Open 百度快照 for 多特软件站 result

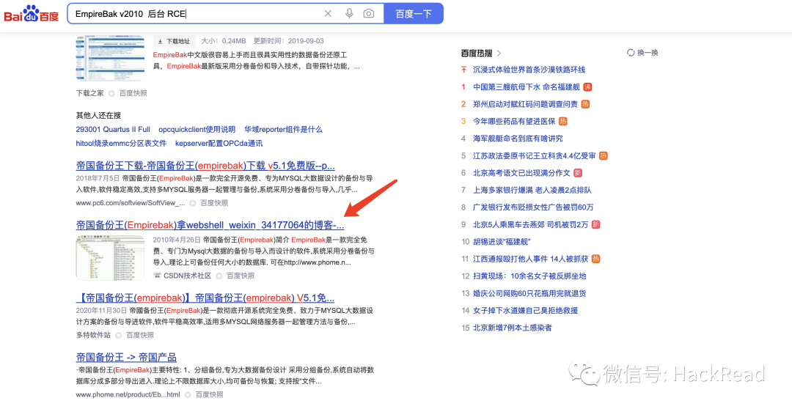140,335
